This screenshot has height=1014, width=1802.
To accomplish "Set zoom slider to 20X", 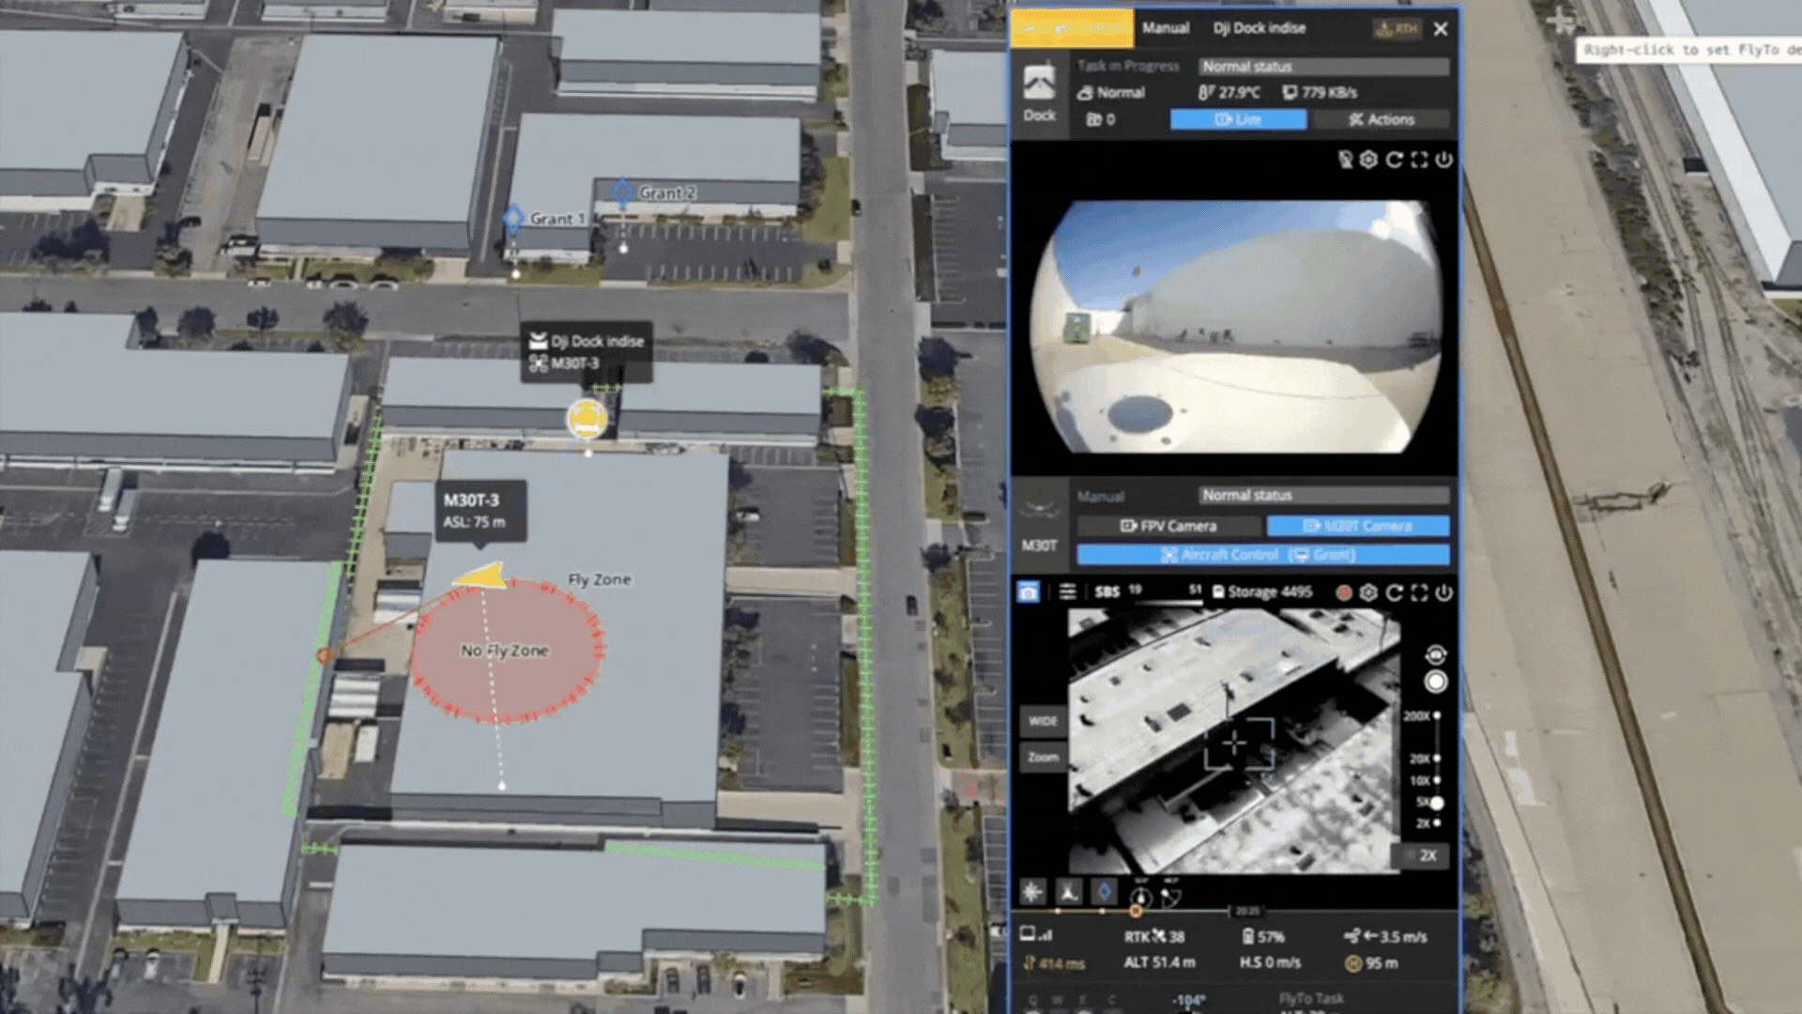I will point(1437,759).
